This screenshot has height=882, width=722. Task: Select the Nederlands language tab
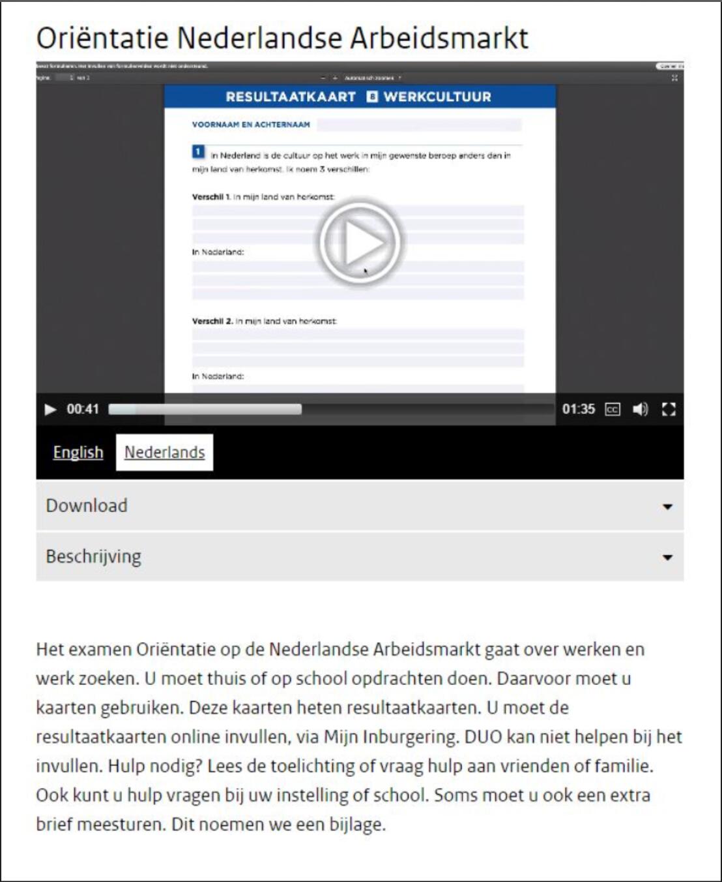pyautogui.click(x=164, y=452)
